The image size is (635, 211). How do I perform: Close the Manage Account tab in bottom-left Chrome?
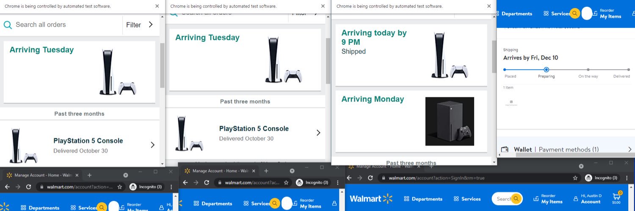(x=77, y=175)
